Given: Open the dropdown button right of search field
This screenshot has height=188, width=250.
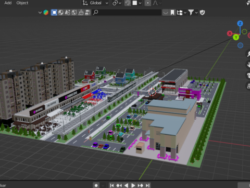Looking at the screenshot, I should pos(166,13).
